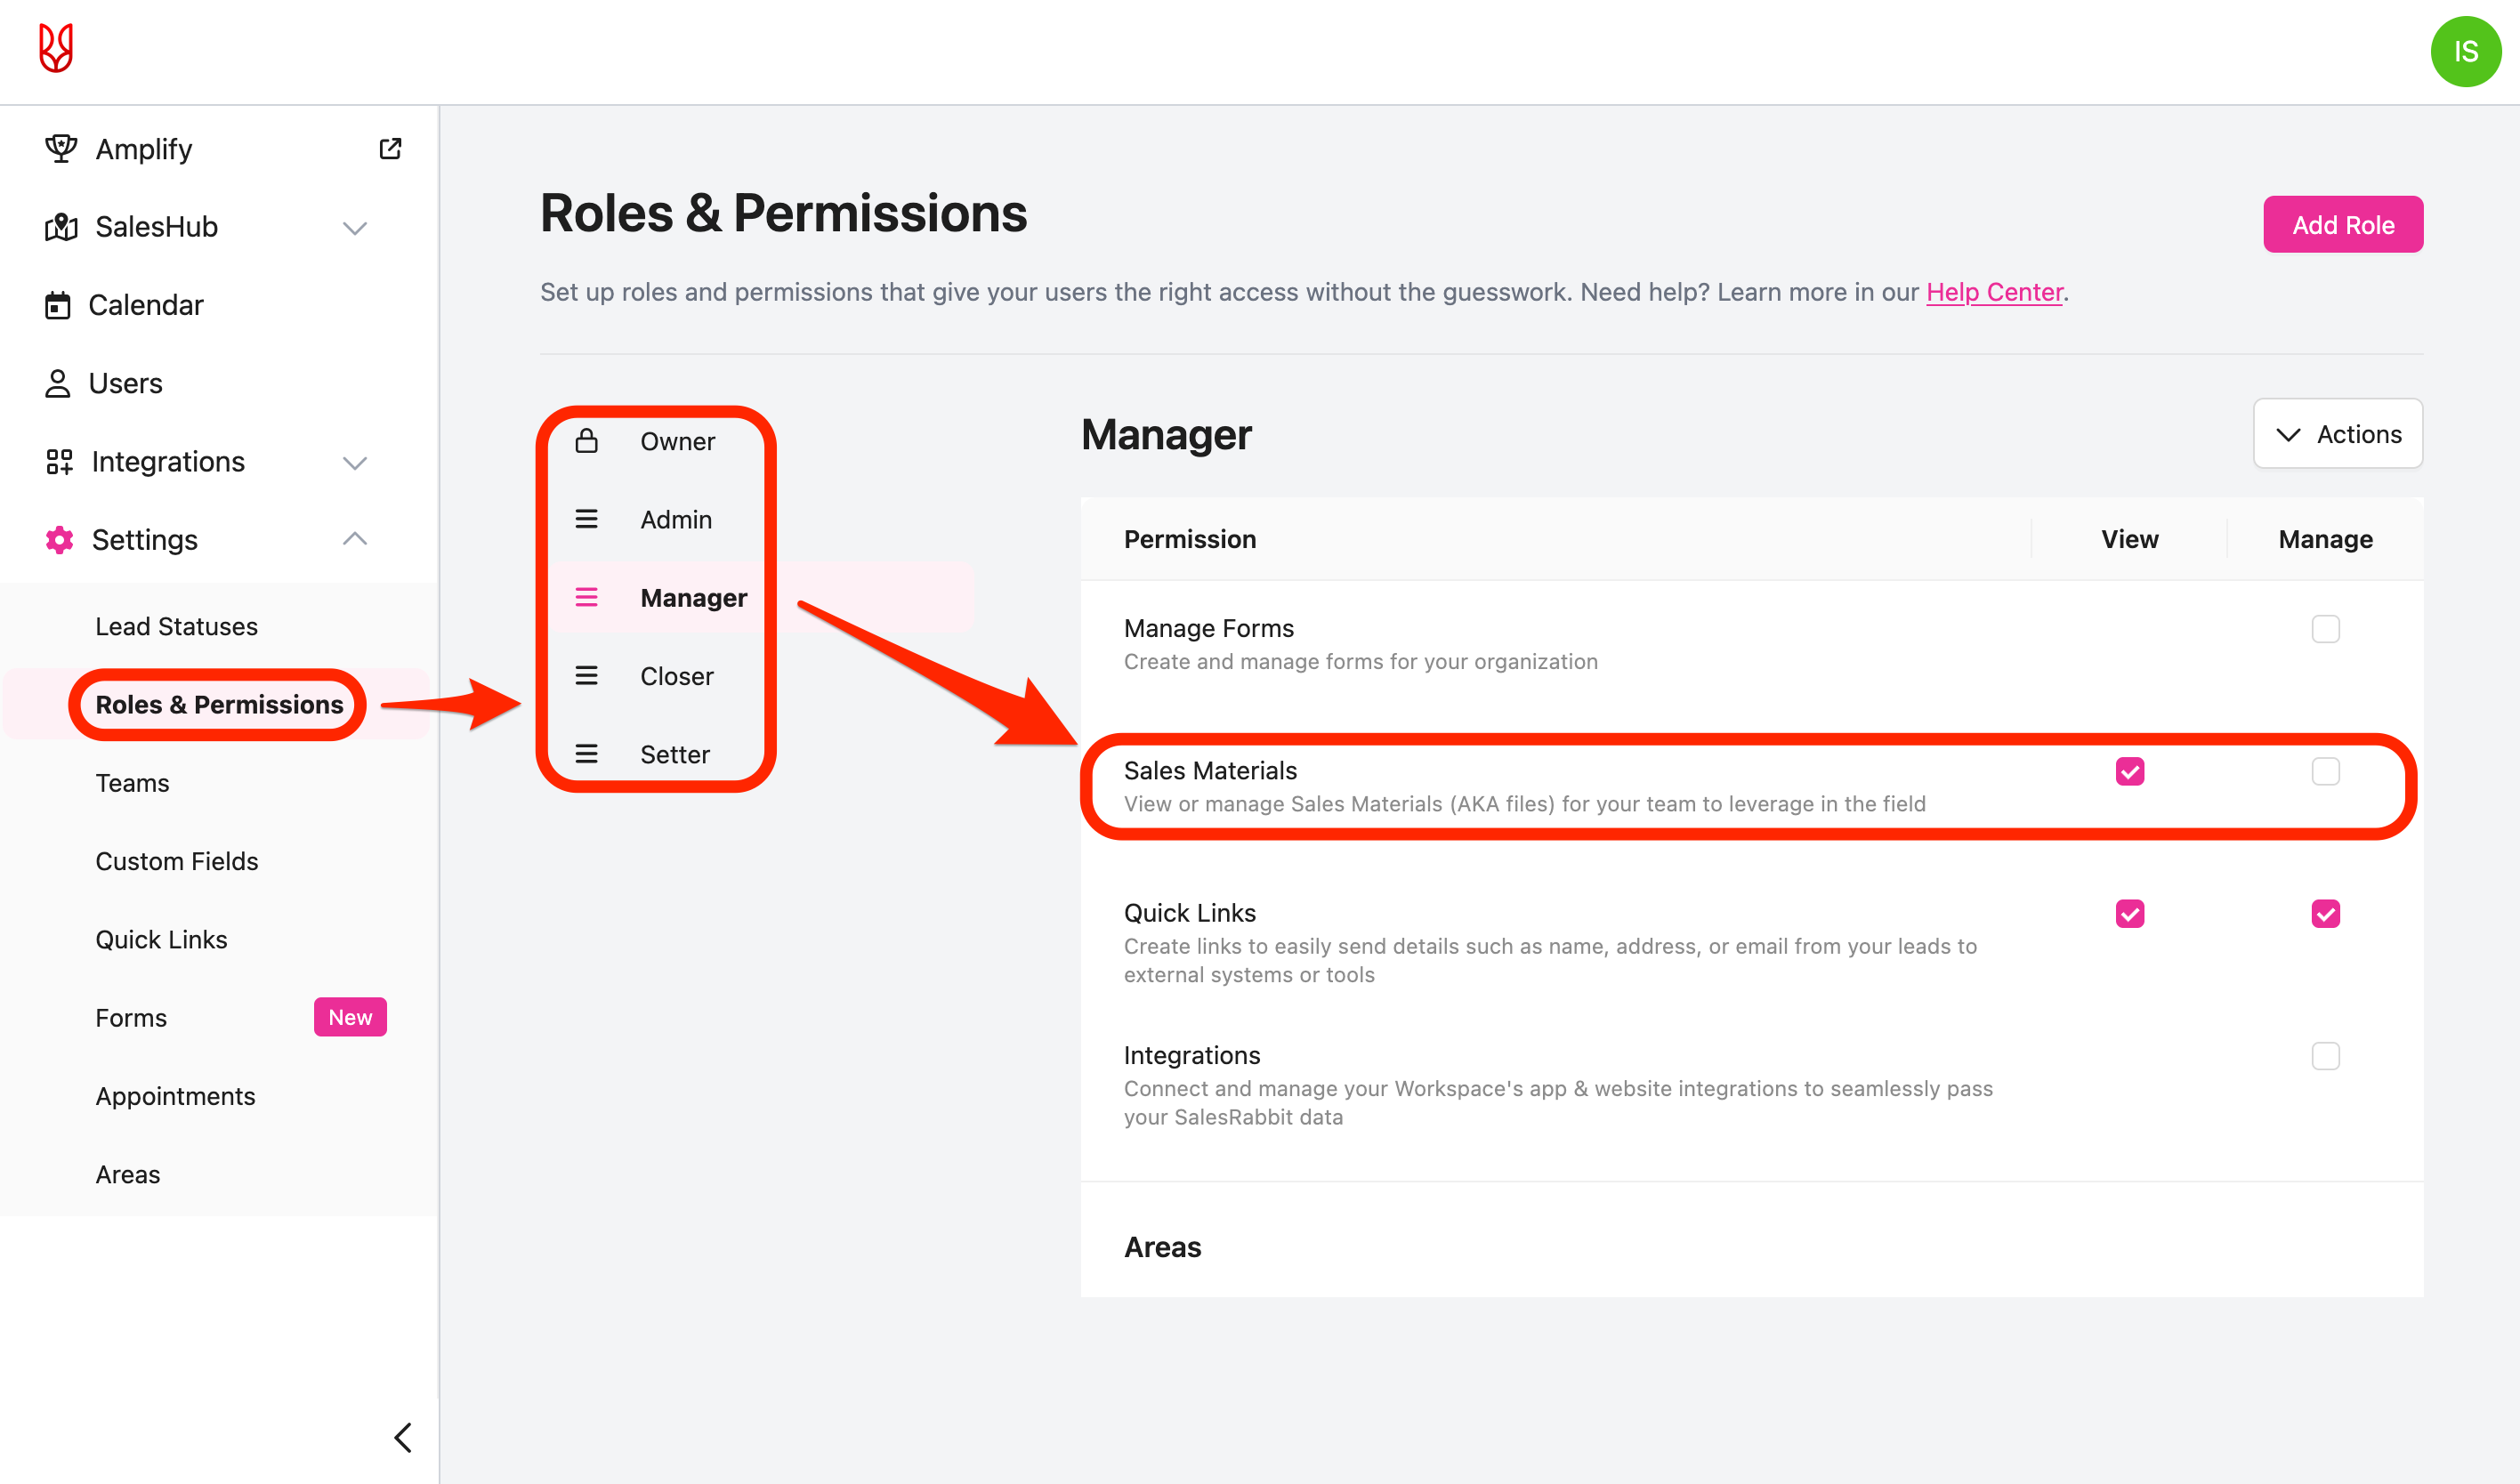2520x1484 pixels.
Task: Click the lock icon next to Owner
Action: (x=587, y=441)
